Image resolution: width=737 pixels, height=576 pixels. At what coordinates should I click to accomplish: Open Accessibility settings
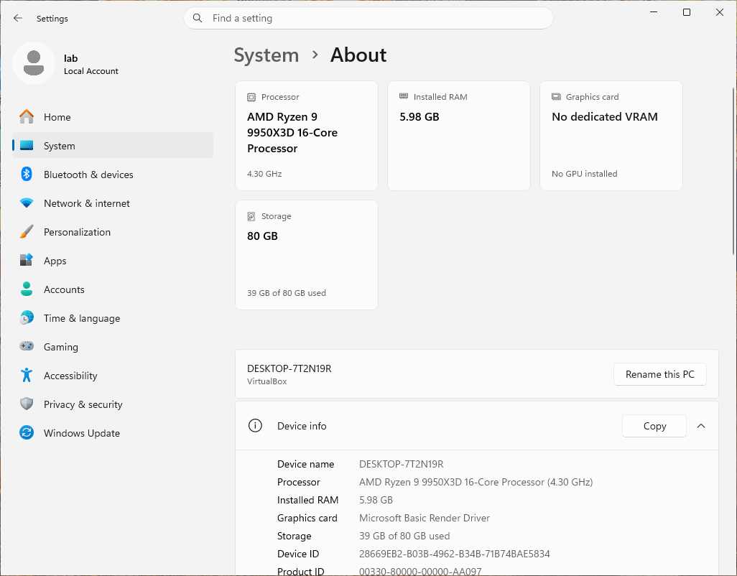coord(113,375)
